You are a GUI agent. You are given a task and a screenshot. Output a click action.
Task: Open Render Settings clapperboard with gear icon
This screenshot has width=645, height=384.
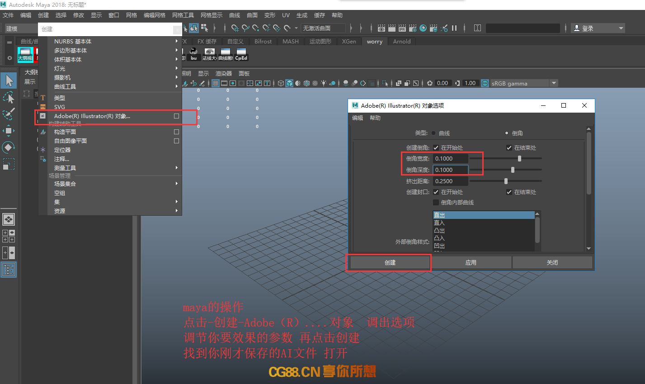[413, 28]
